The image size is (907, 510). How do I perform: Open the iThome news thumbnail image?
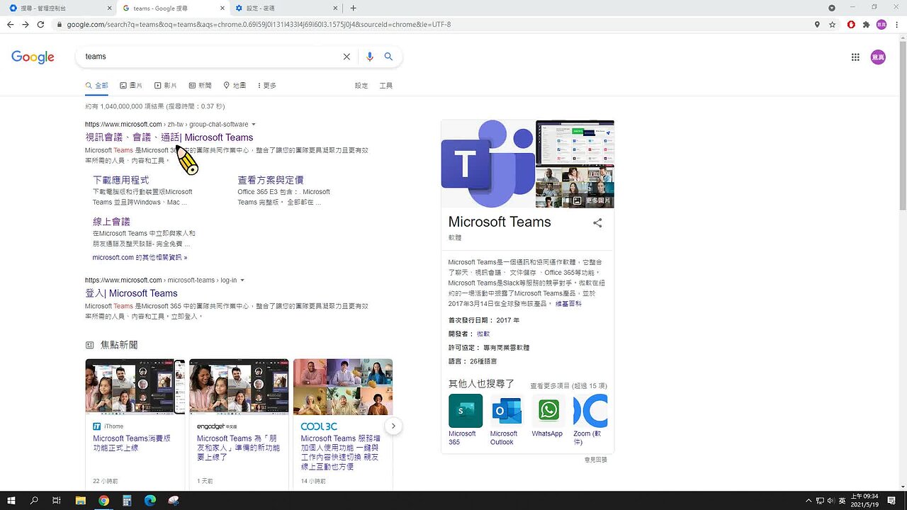pyautogui.click(x=135, y=386)
